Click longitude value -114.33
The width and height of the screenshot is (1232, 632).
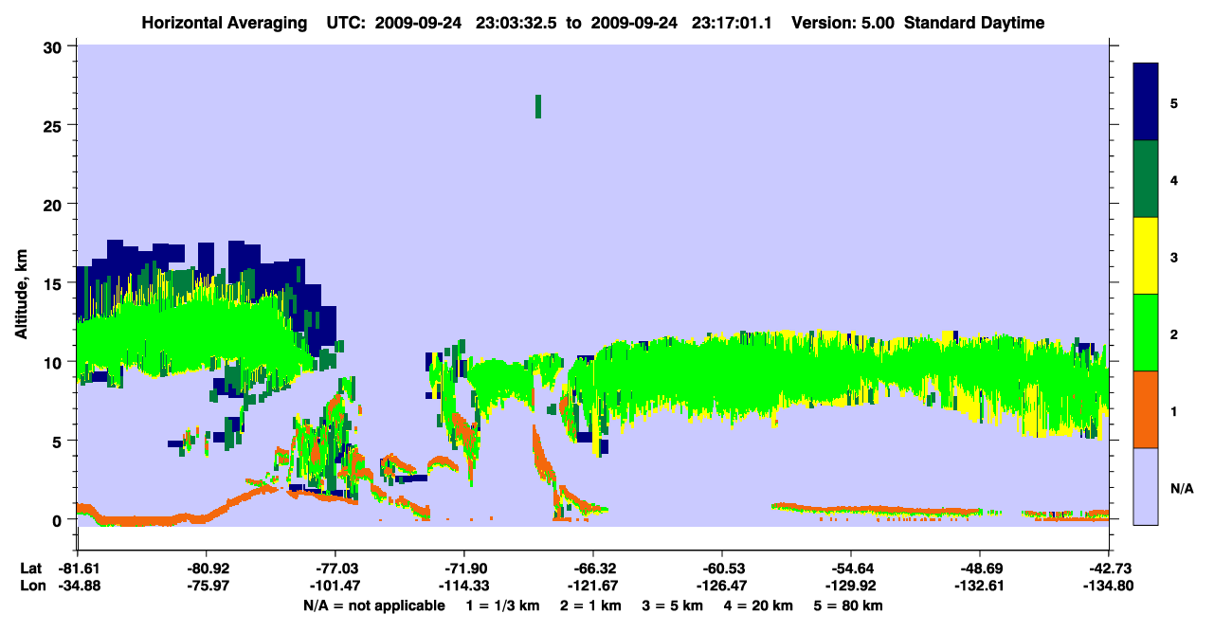[x=463, y=586]
